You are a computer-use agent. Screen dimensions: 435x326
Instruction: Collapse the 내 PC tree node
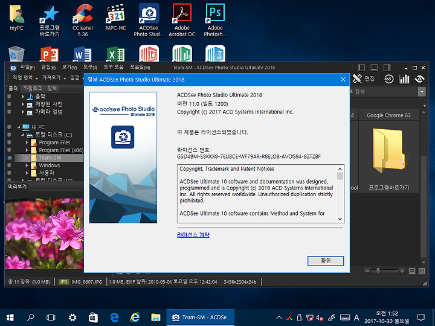pos(19,127)
